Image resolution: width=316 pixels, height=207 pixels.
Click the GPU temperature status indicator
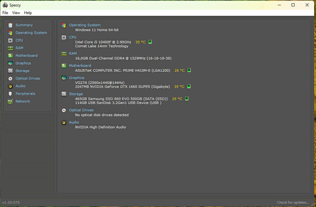pos(189,86)
